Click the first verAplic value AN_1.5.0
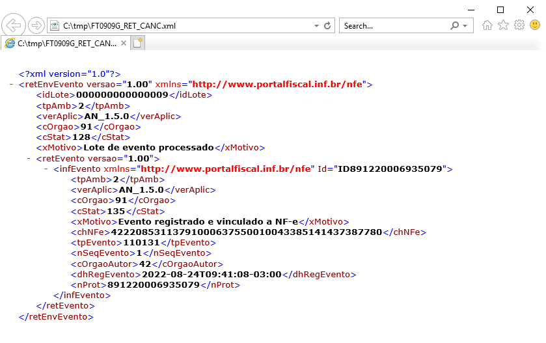 click(107, 117)
